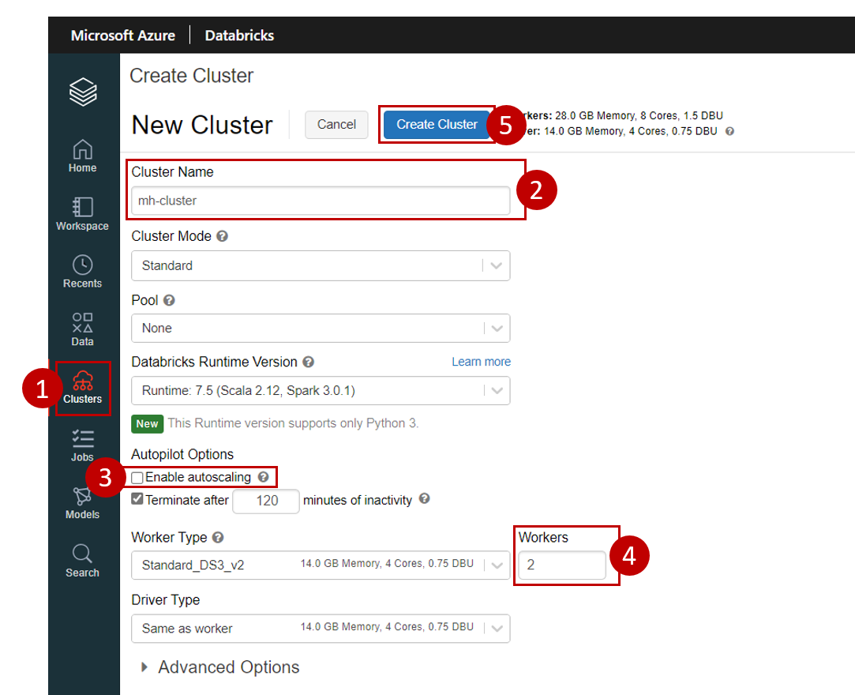
Task: Click help icon after minutes of inactivity
Action: click(x=424, y=498)
